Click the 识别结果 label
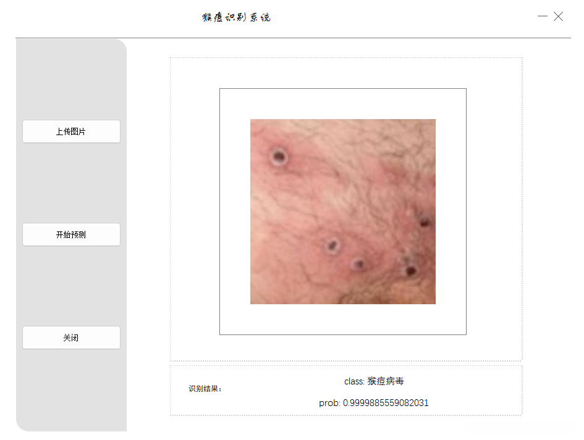The height and width of the screenshot is (440, 584). (x=205, y=389)
